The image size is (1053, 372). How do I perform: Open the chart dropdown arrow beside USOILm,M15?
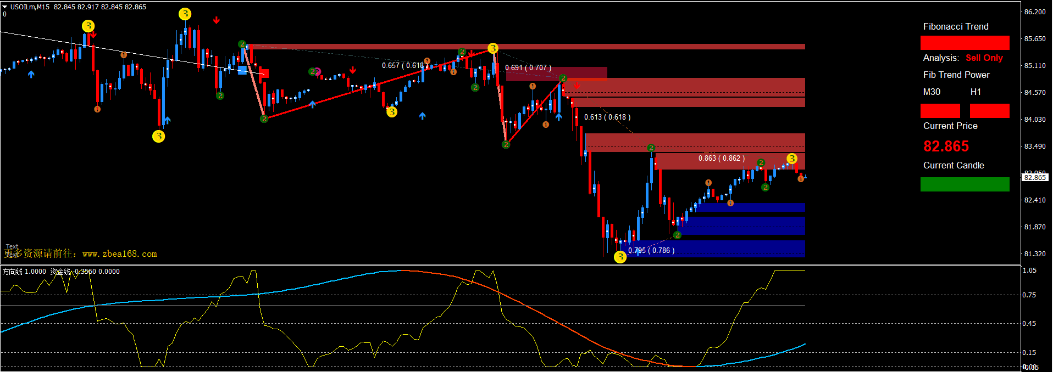click(4, 7)
